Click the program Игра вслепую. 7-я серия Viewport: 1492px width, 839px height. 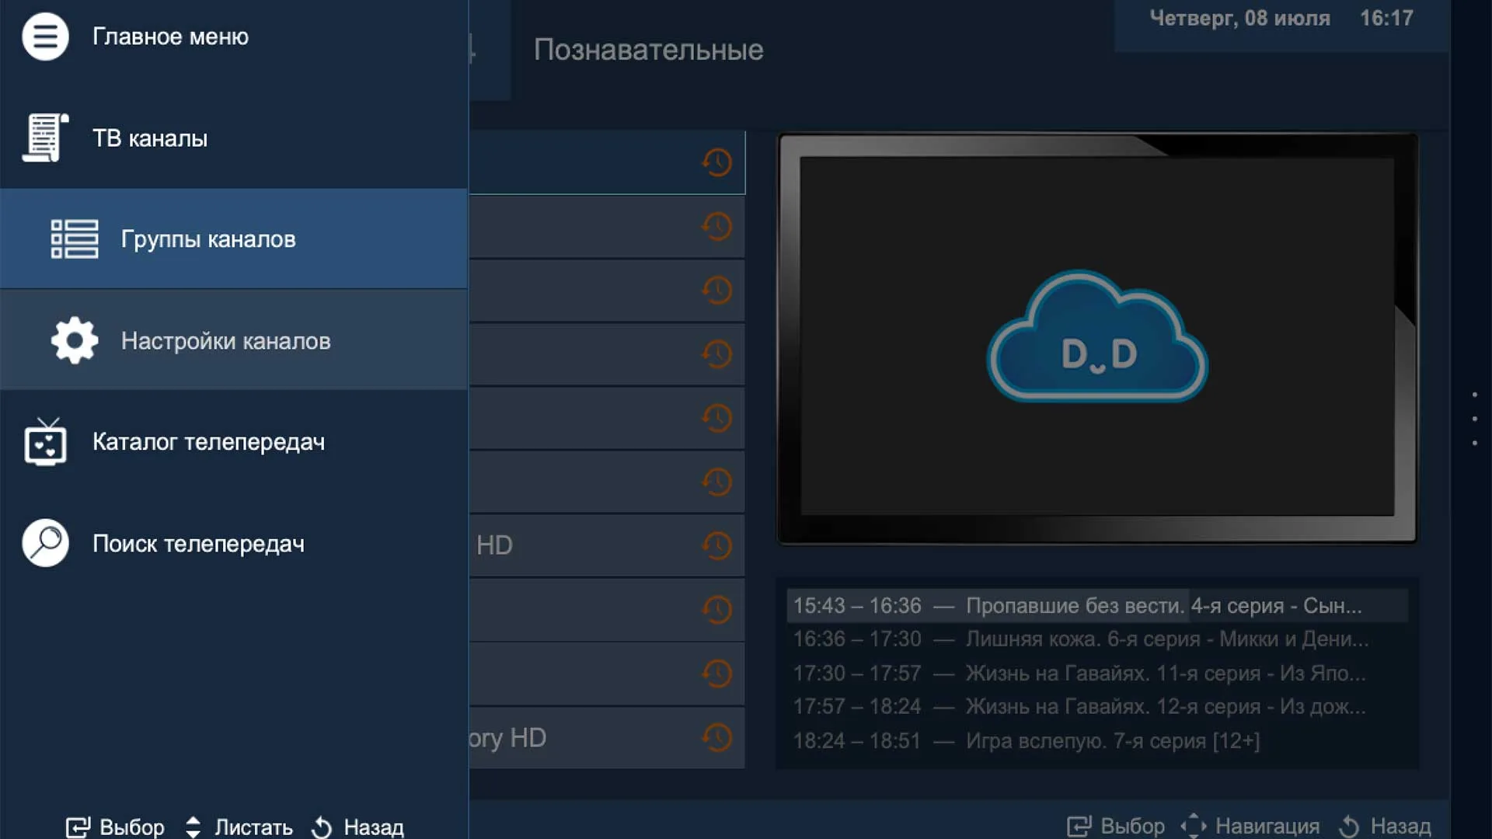point(1034,740)
